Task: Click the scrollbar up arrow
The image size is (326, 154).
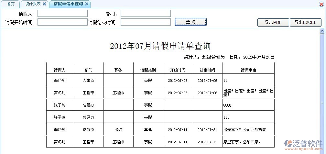Action: click(322, 31)
